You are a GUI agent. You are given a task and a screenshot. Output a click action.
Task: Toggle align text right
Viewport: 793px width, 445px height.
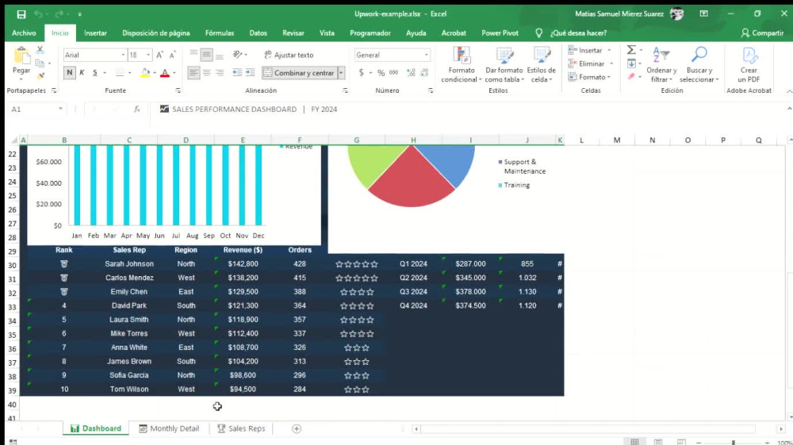220,73
